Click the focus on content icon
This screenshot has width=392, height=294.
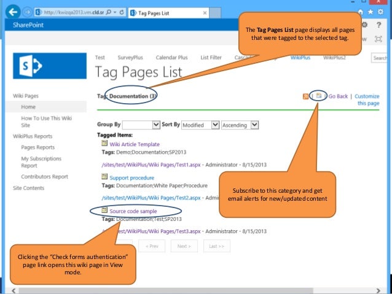pos(378,39)
